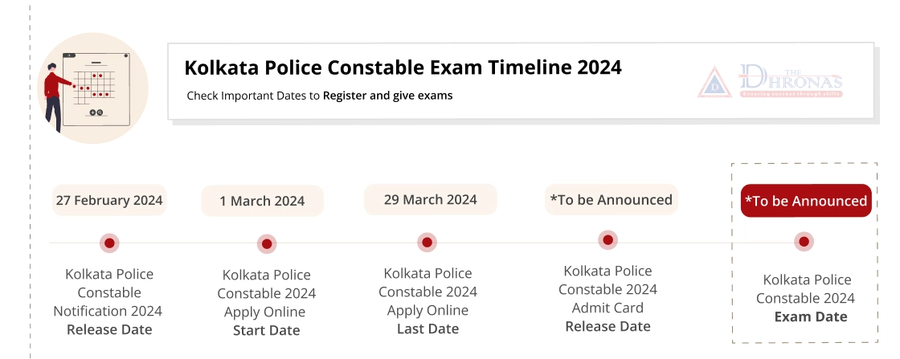
Task: Select the timeline dot under 27 February 2024
Action: 109,243
